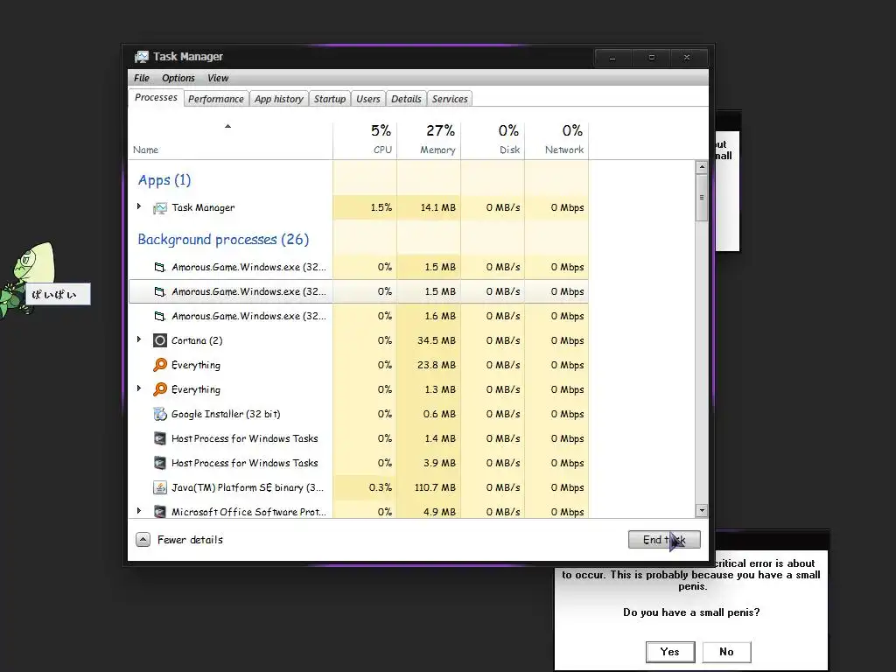896x672 pixels.
Task: Switch to the Users tab
Action: tap(368, 99)
